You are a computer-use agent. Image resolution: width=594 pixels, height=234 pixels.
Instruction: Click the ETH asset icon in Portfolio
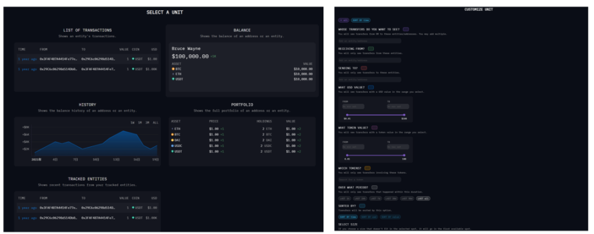172,129
